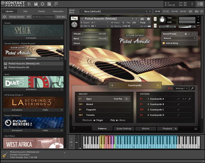205x163 pixels.
Task: Click the save (floppy disk) icon in top toolbar
Action: click(37, 4)
